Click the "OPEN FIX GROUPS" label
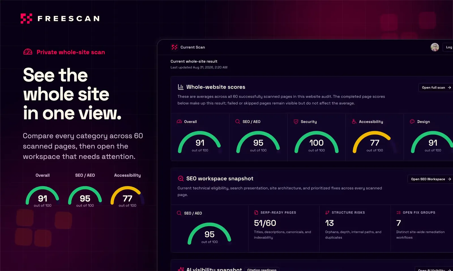 point(419,212)
